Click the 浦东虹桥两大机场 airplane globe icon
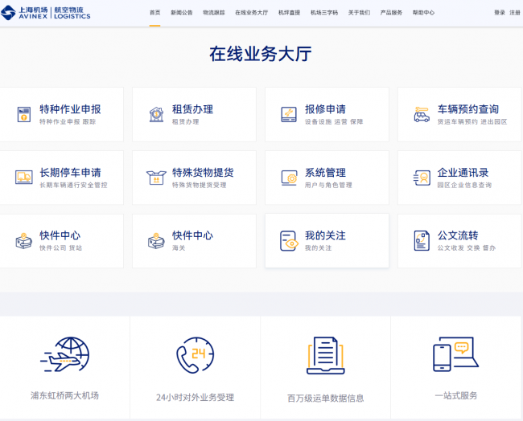 point(64,355)
